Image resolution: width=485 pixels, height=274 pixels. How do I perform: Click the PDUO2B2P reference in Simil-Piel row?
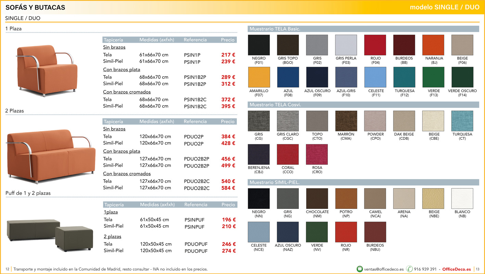196,166
